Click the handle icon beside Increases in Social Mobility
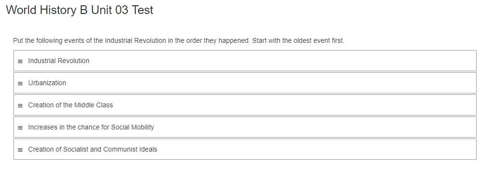The height and width of the screenshot is (180, 493). click(20, 128)
